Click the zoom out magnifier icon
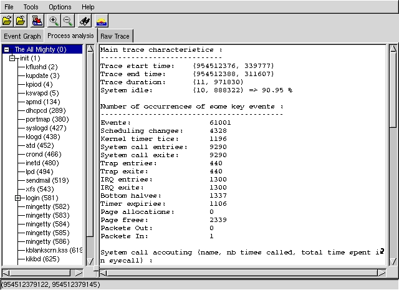Viewport: 399px width, 290px height. 68,21
